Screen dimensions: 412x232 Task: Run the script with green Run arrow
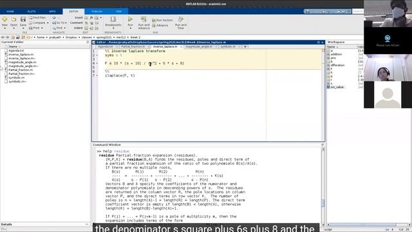tap(130, 19)
